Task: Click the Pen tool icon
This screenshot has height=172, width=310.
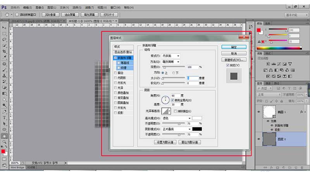Action: click(x=4, y=112)
